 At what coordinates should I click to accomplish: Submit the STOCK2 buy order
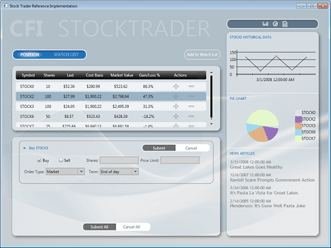coord(159,148)
